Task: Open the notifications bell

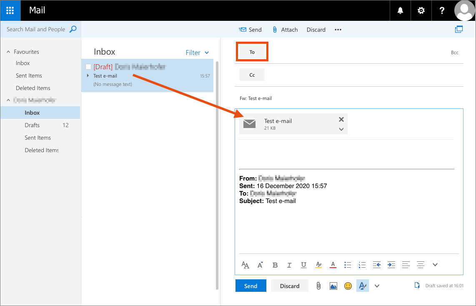Action: [x=400, y=10]
